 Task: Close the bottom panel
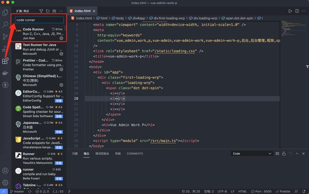(x=303, y=153)
